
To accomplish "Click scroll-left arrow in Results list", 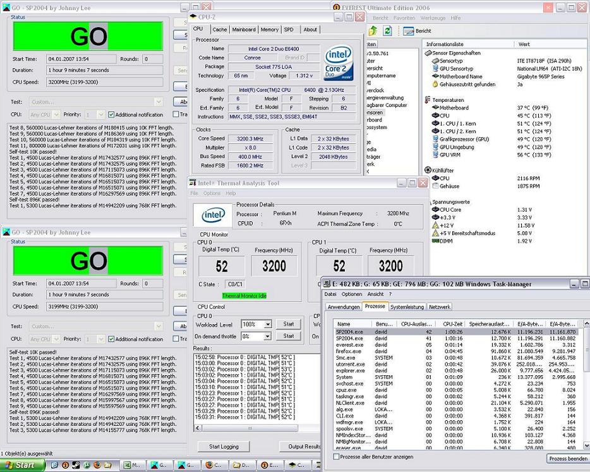I will click(198, 428).
